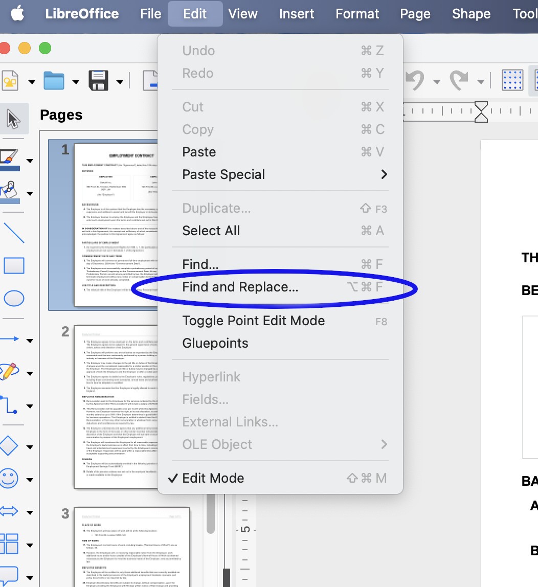Choose Select All in Edit menu

coord(280,231)
